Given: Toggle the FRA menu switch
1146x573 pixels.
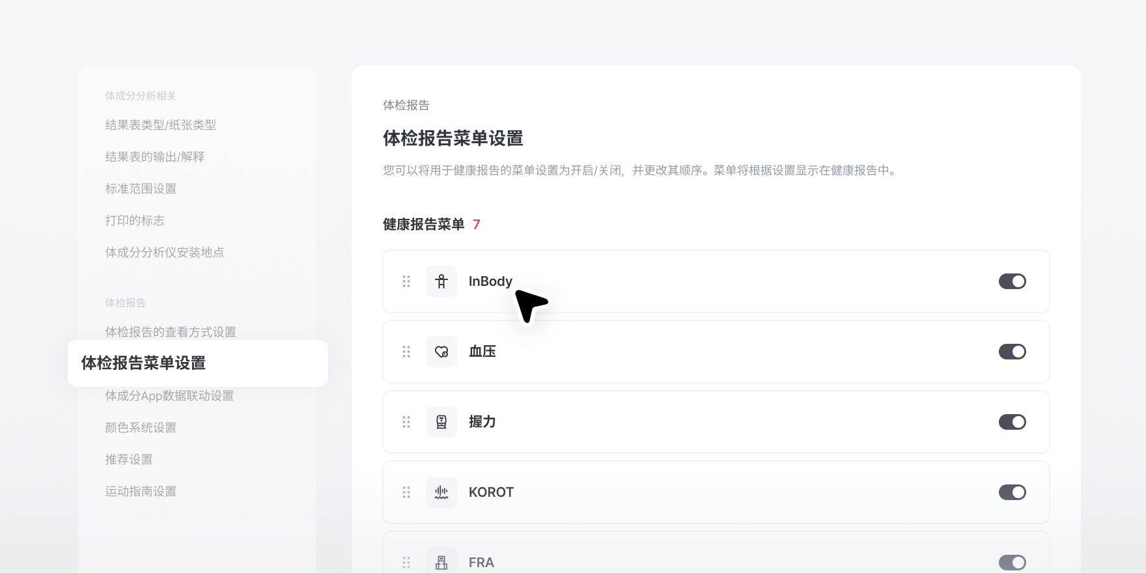Looking at the screenshot, I should coord(1013,563).
